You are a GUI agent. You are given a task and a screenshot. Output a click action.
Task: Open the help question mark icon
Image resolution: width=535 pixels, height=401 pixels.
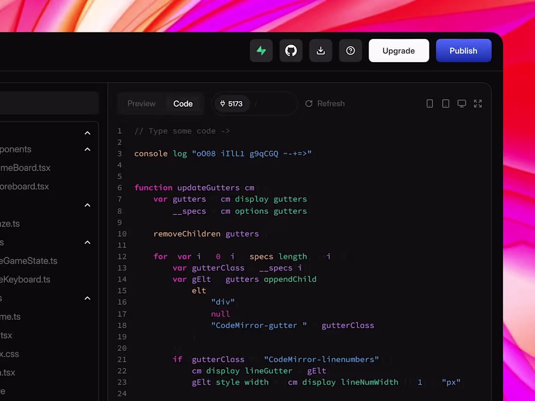coord(350,51)
